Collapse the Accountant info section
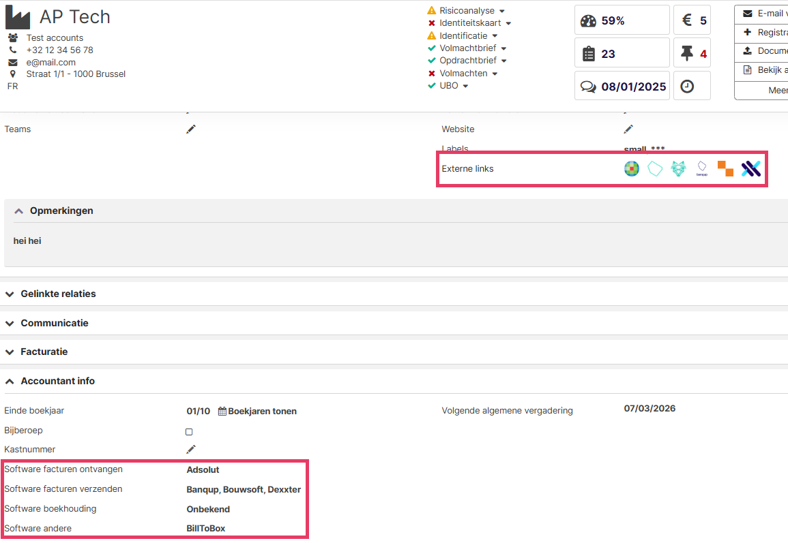Screen dimensions: 788x543 (x=10, y=382)
